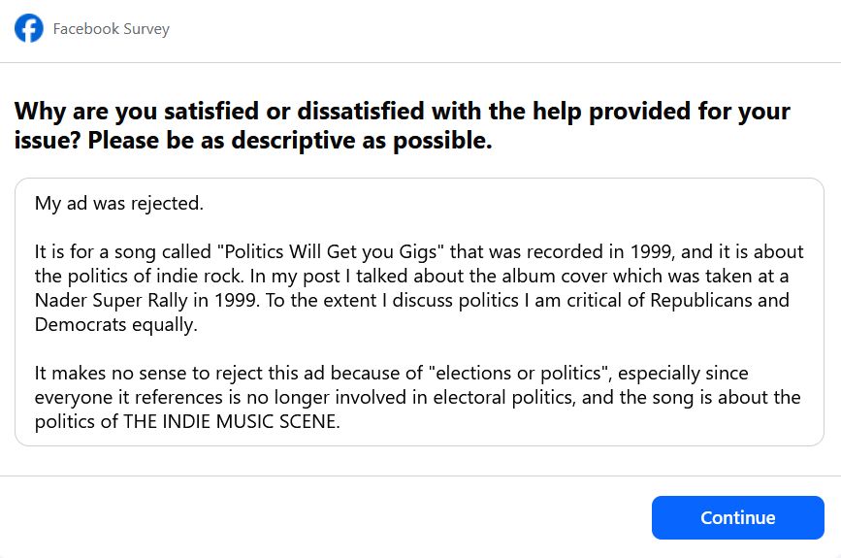Click the word "Republicans" in the response
This screenshot has height=558, width=841.
[701, 300]
